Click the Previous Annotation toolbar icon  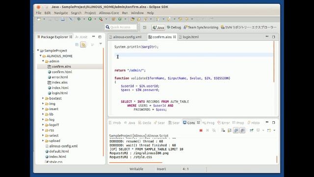coord(168,19)
